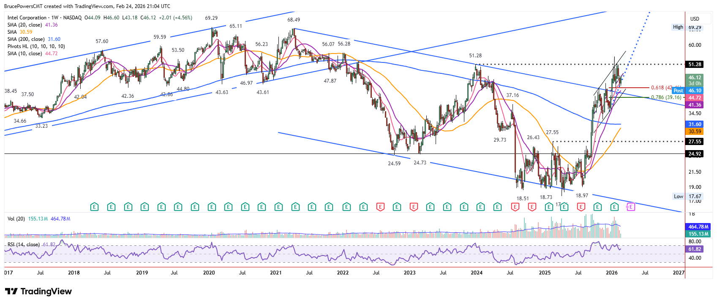717x304 pixels.
Task: Click the leftmost green earnings marker
Action: tap(94, 207)
